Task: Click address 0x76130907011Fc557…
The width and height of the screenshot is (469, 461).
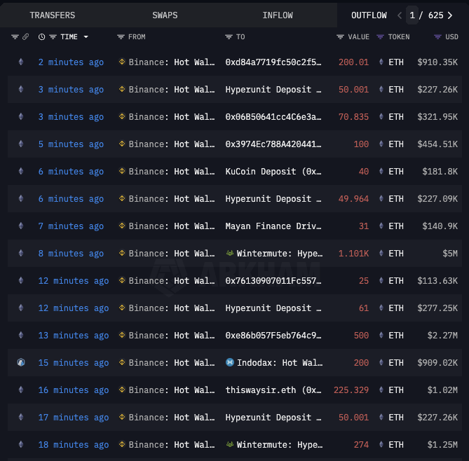Action: point(273,281)
